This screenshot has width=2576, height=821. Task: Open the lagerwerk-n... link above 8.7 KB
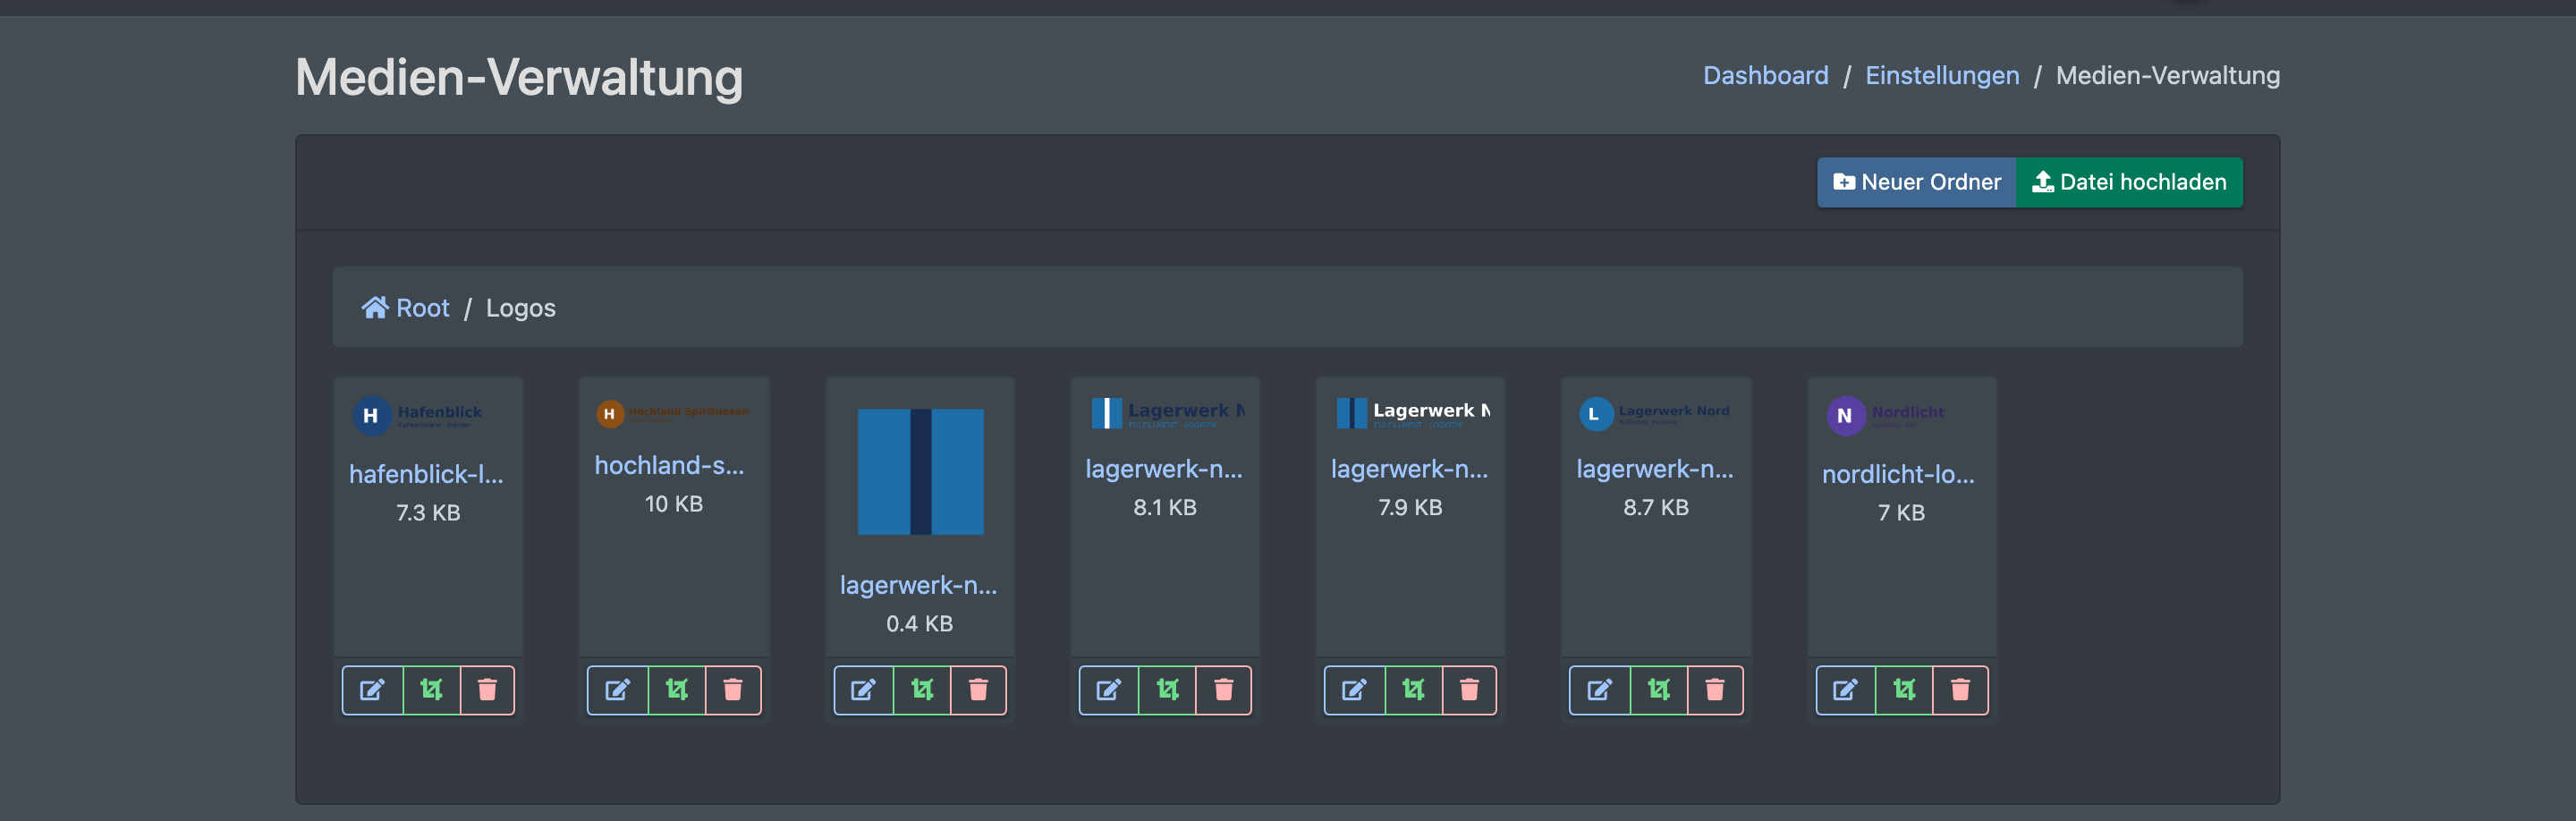1655,469
